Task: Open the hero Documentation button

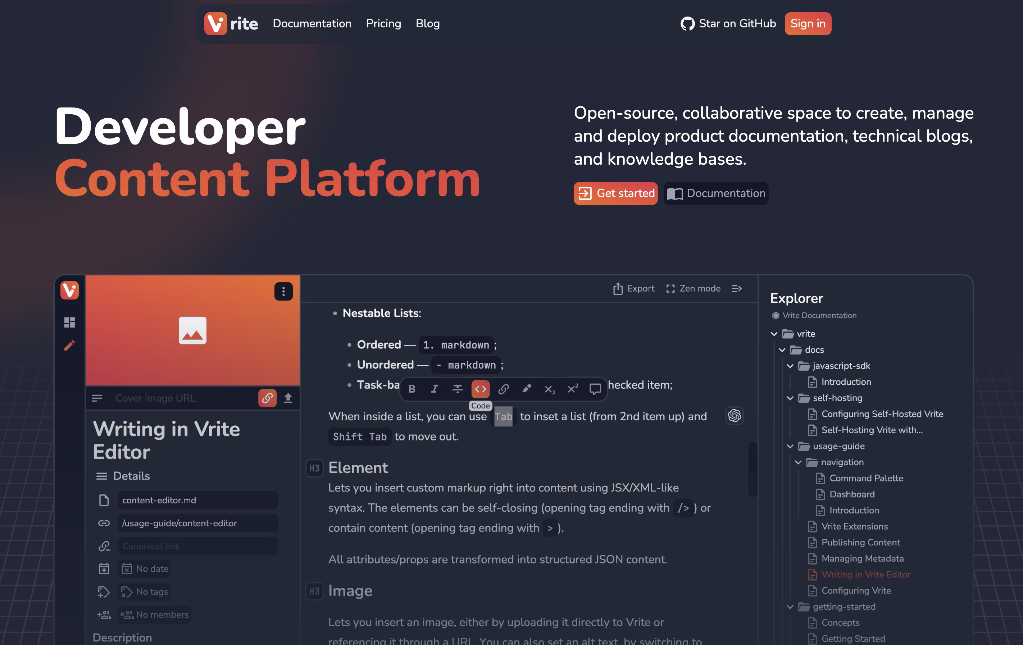Action: (716, 194)
